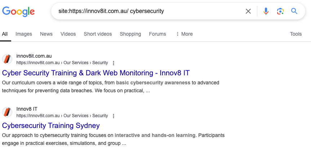Image resolution: width=311 pixels, height=155 pixels.
Task: Start voice search with microphone icon
Action: click(266, 11)
